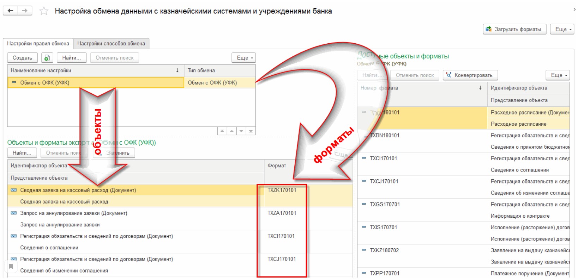Image resolution: width=578 pixels, height=280 pixels.
Task: Click icon of Сводная заявка на кассовый расход row
Action: (x=14, y=190)
